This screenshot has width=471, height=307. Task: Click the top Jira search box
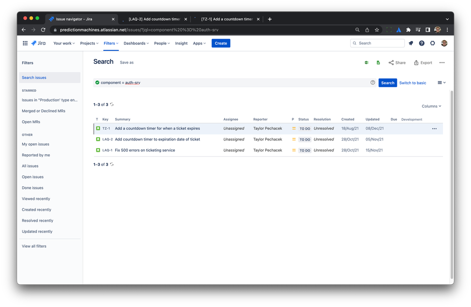click(x=377, y=43)
